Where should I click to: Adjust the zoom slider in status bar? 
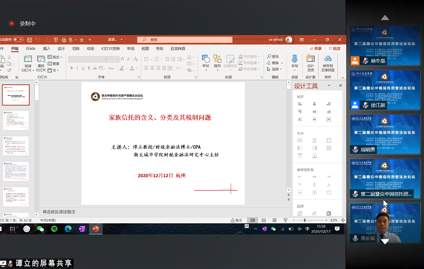[305, 220]
